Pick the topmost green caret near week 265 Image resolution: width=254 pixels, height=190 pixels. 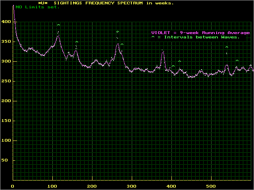[117, 32]
